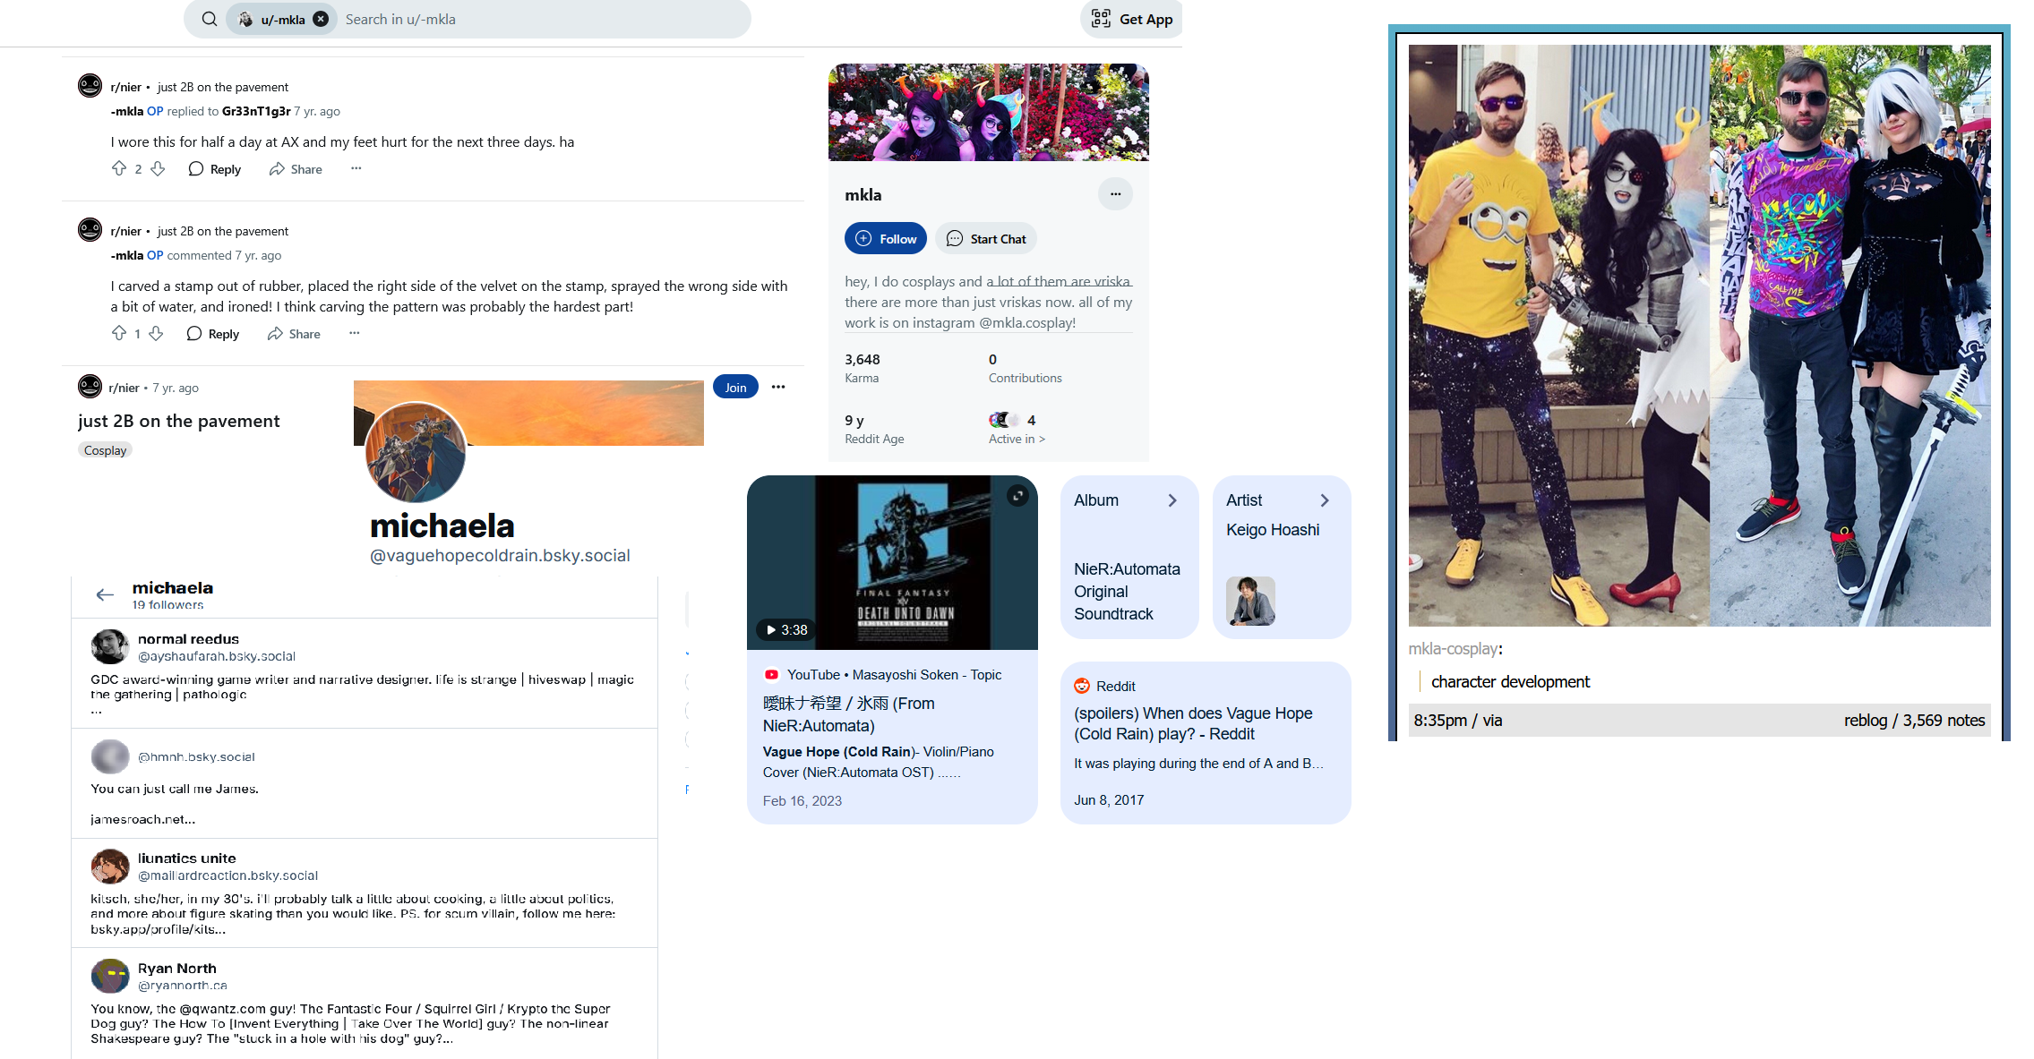Share the 'feet hurt' AX comment
Screen dimensions: 2034x1059
296,169
